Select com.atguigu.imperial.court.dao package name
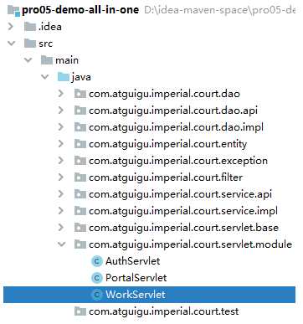 [x=164, y=94]
